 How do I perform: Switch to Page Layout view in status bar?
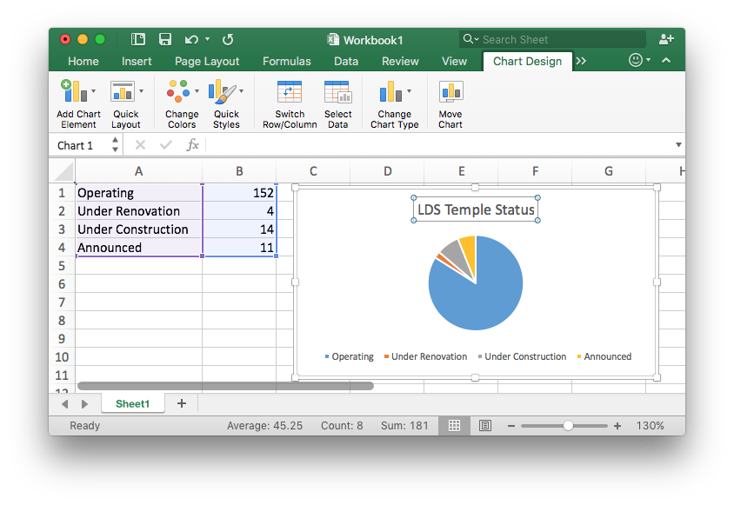[484, 426]
